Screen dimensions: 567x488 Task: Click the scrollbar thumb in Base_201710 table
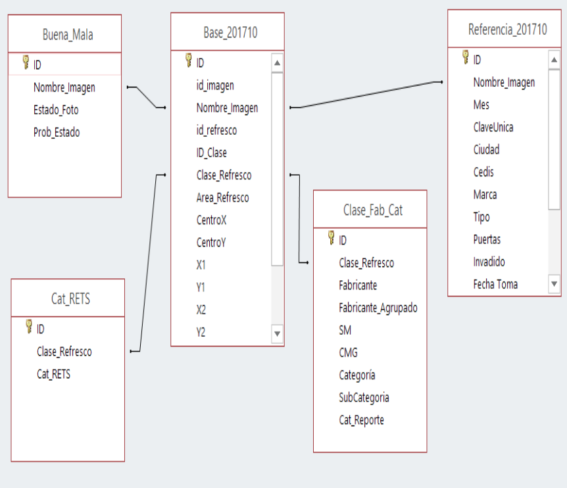click(x=277, y=169)
